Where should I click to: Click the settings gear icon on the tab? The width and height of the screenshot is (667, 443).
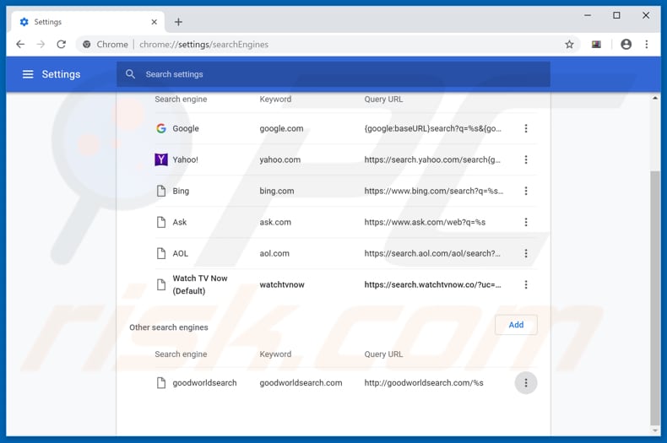24,22
